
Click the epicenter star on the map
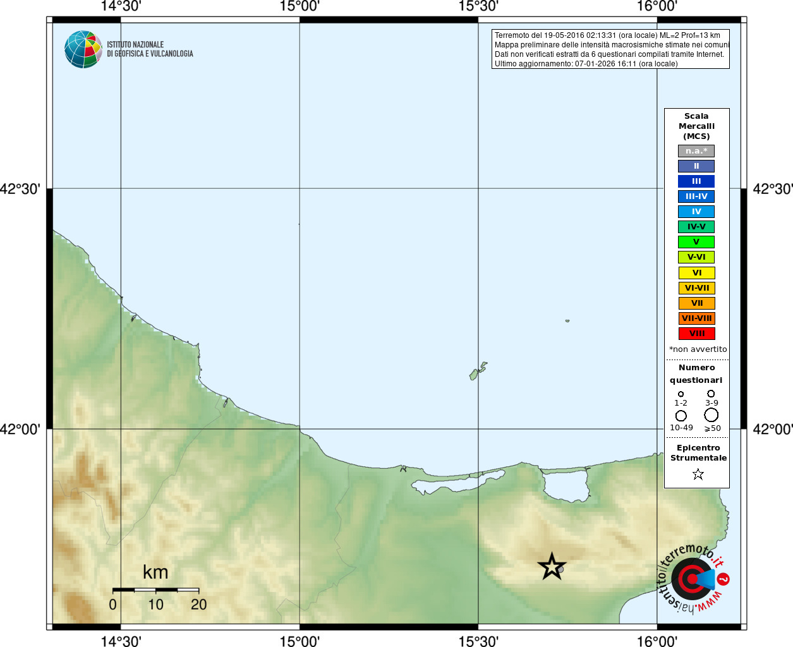(552, 567)
